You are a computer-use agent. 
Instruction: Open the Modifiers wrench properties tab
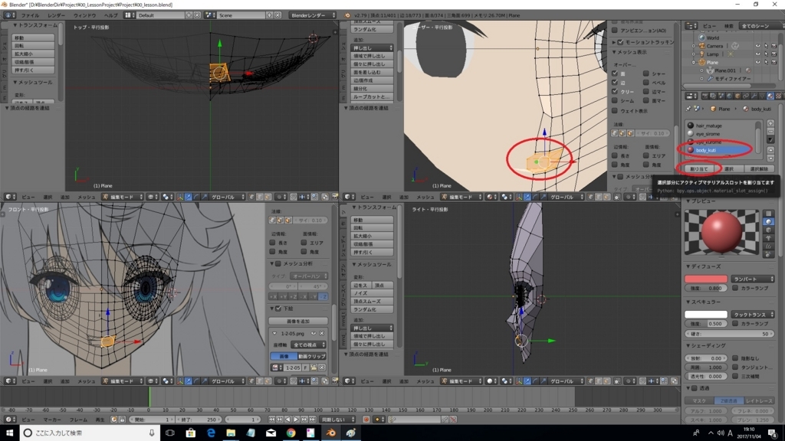point(754,96)
